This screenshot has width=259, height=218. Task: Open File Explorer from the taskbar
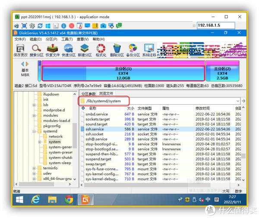pos(52,200)
